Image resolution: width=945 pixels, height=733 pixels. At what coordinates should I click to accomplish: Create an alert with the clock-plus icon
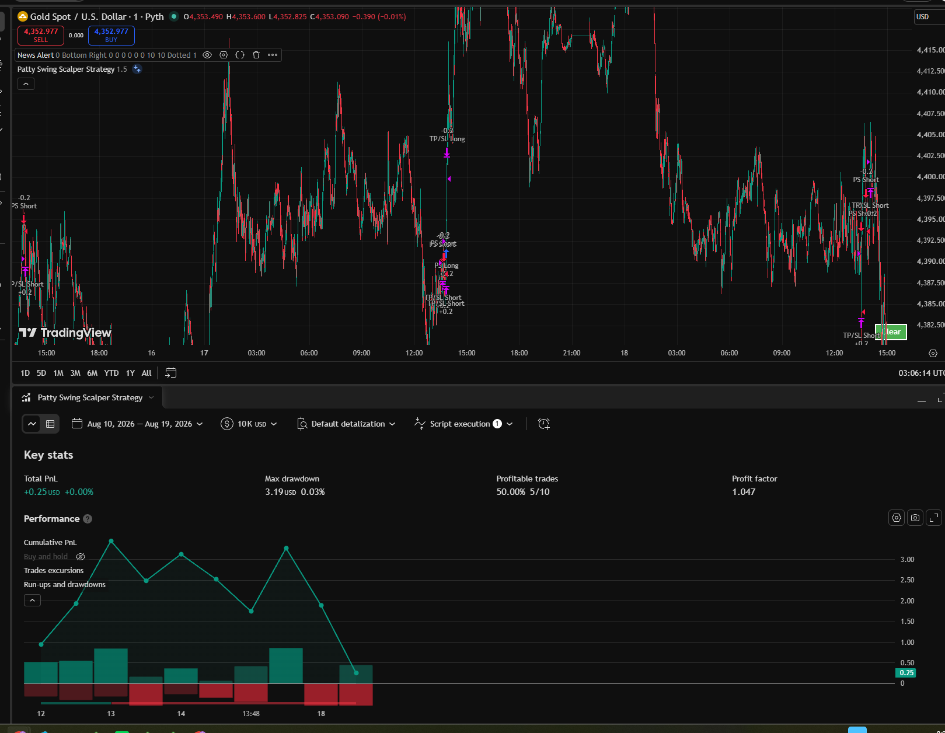(x=543, y=424)
